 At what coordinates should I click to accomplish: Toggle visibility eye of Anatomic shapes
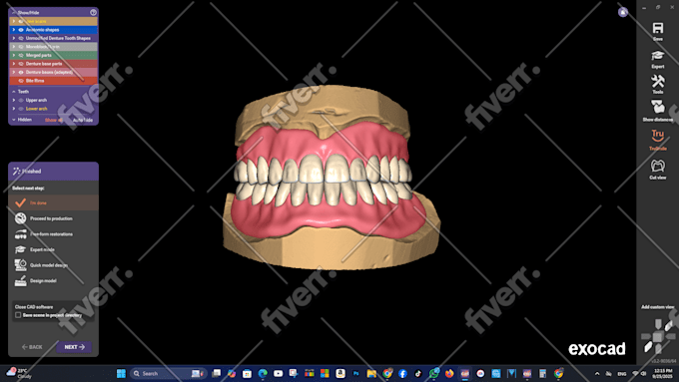[x=21, y=30]
